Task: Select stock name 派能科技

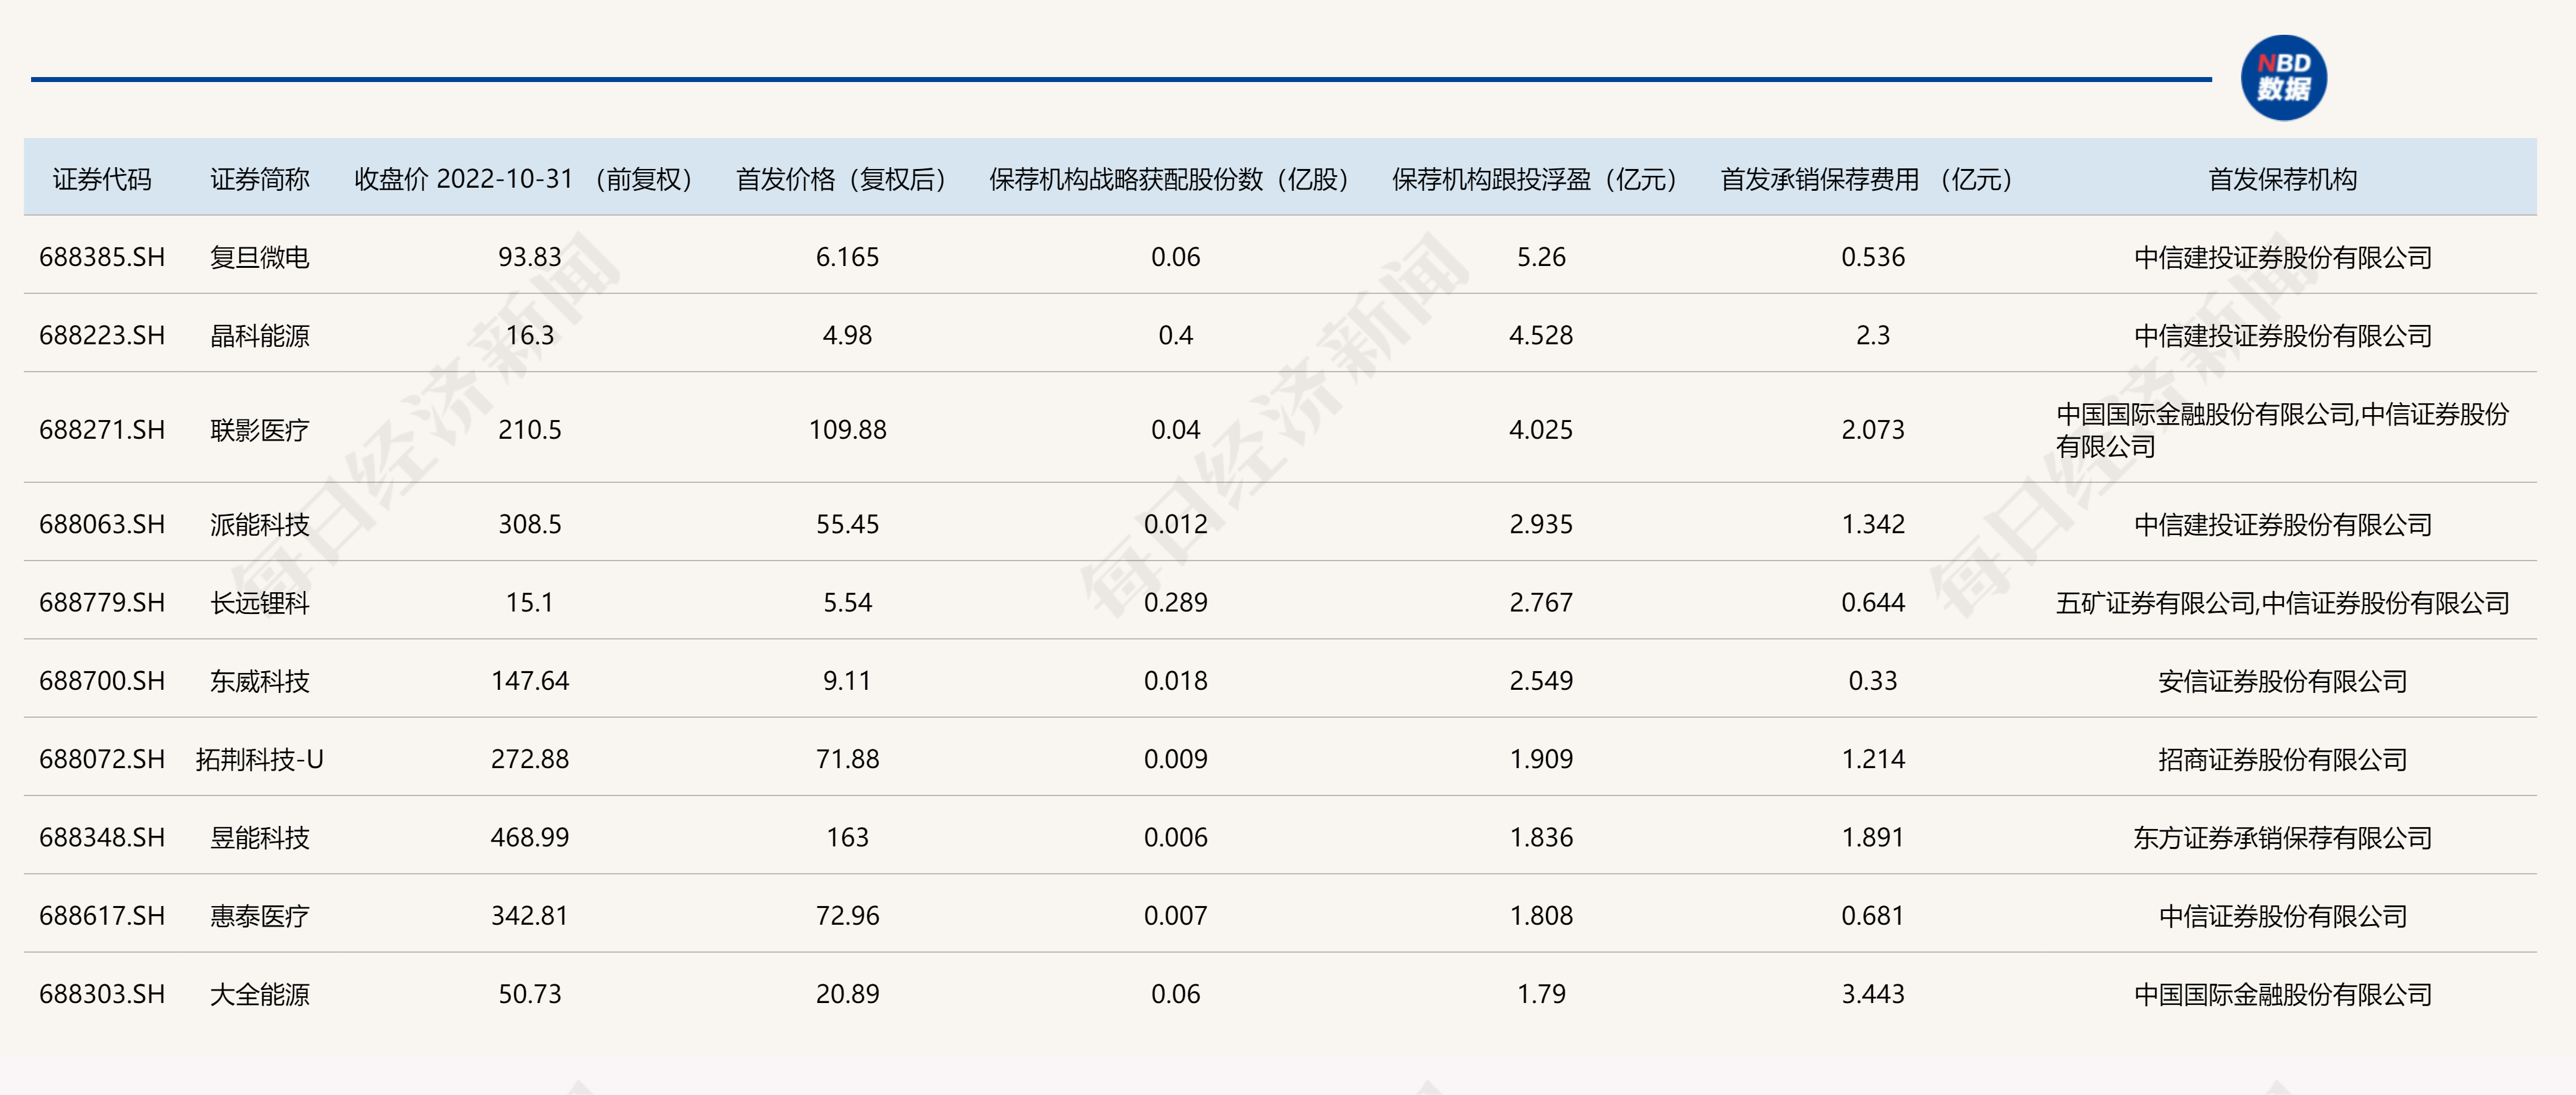Action: [x=260, y=524]
